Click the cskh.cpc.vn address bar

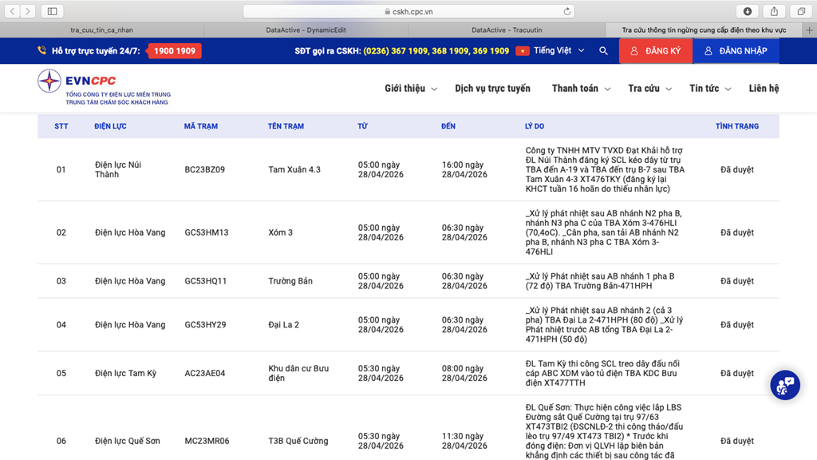(x=408, y=12)
